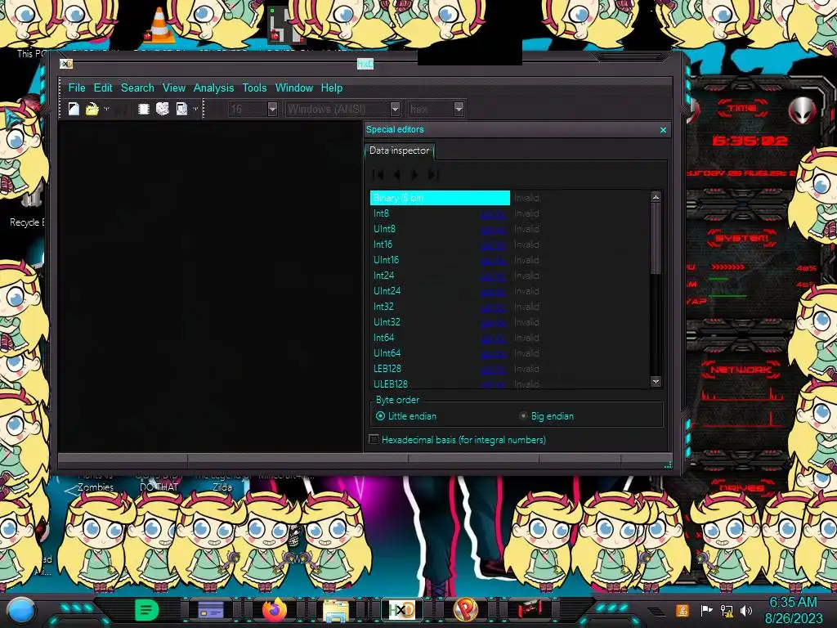Open the red gadget app on taskbar
Viewport: 837px width, 628px height.
529,609
